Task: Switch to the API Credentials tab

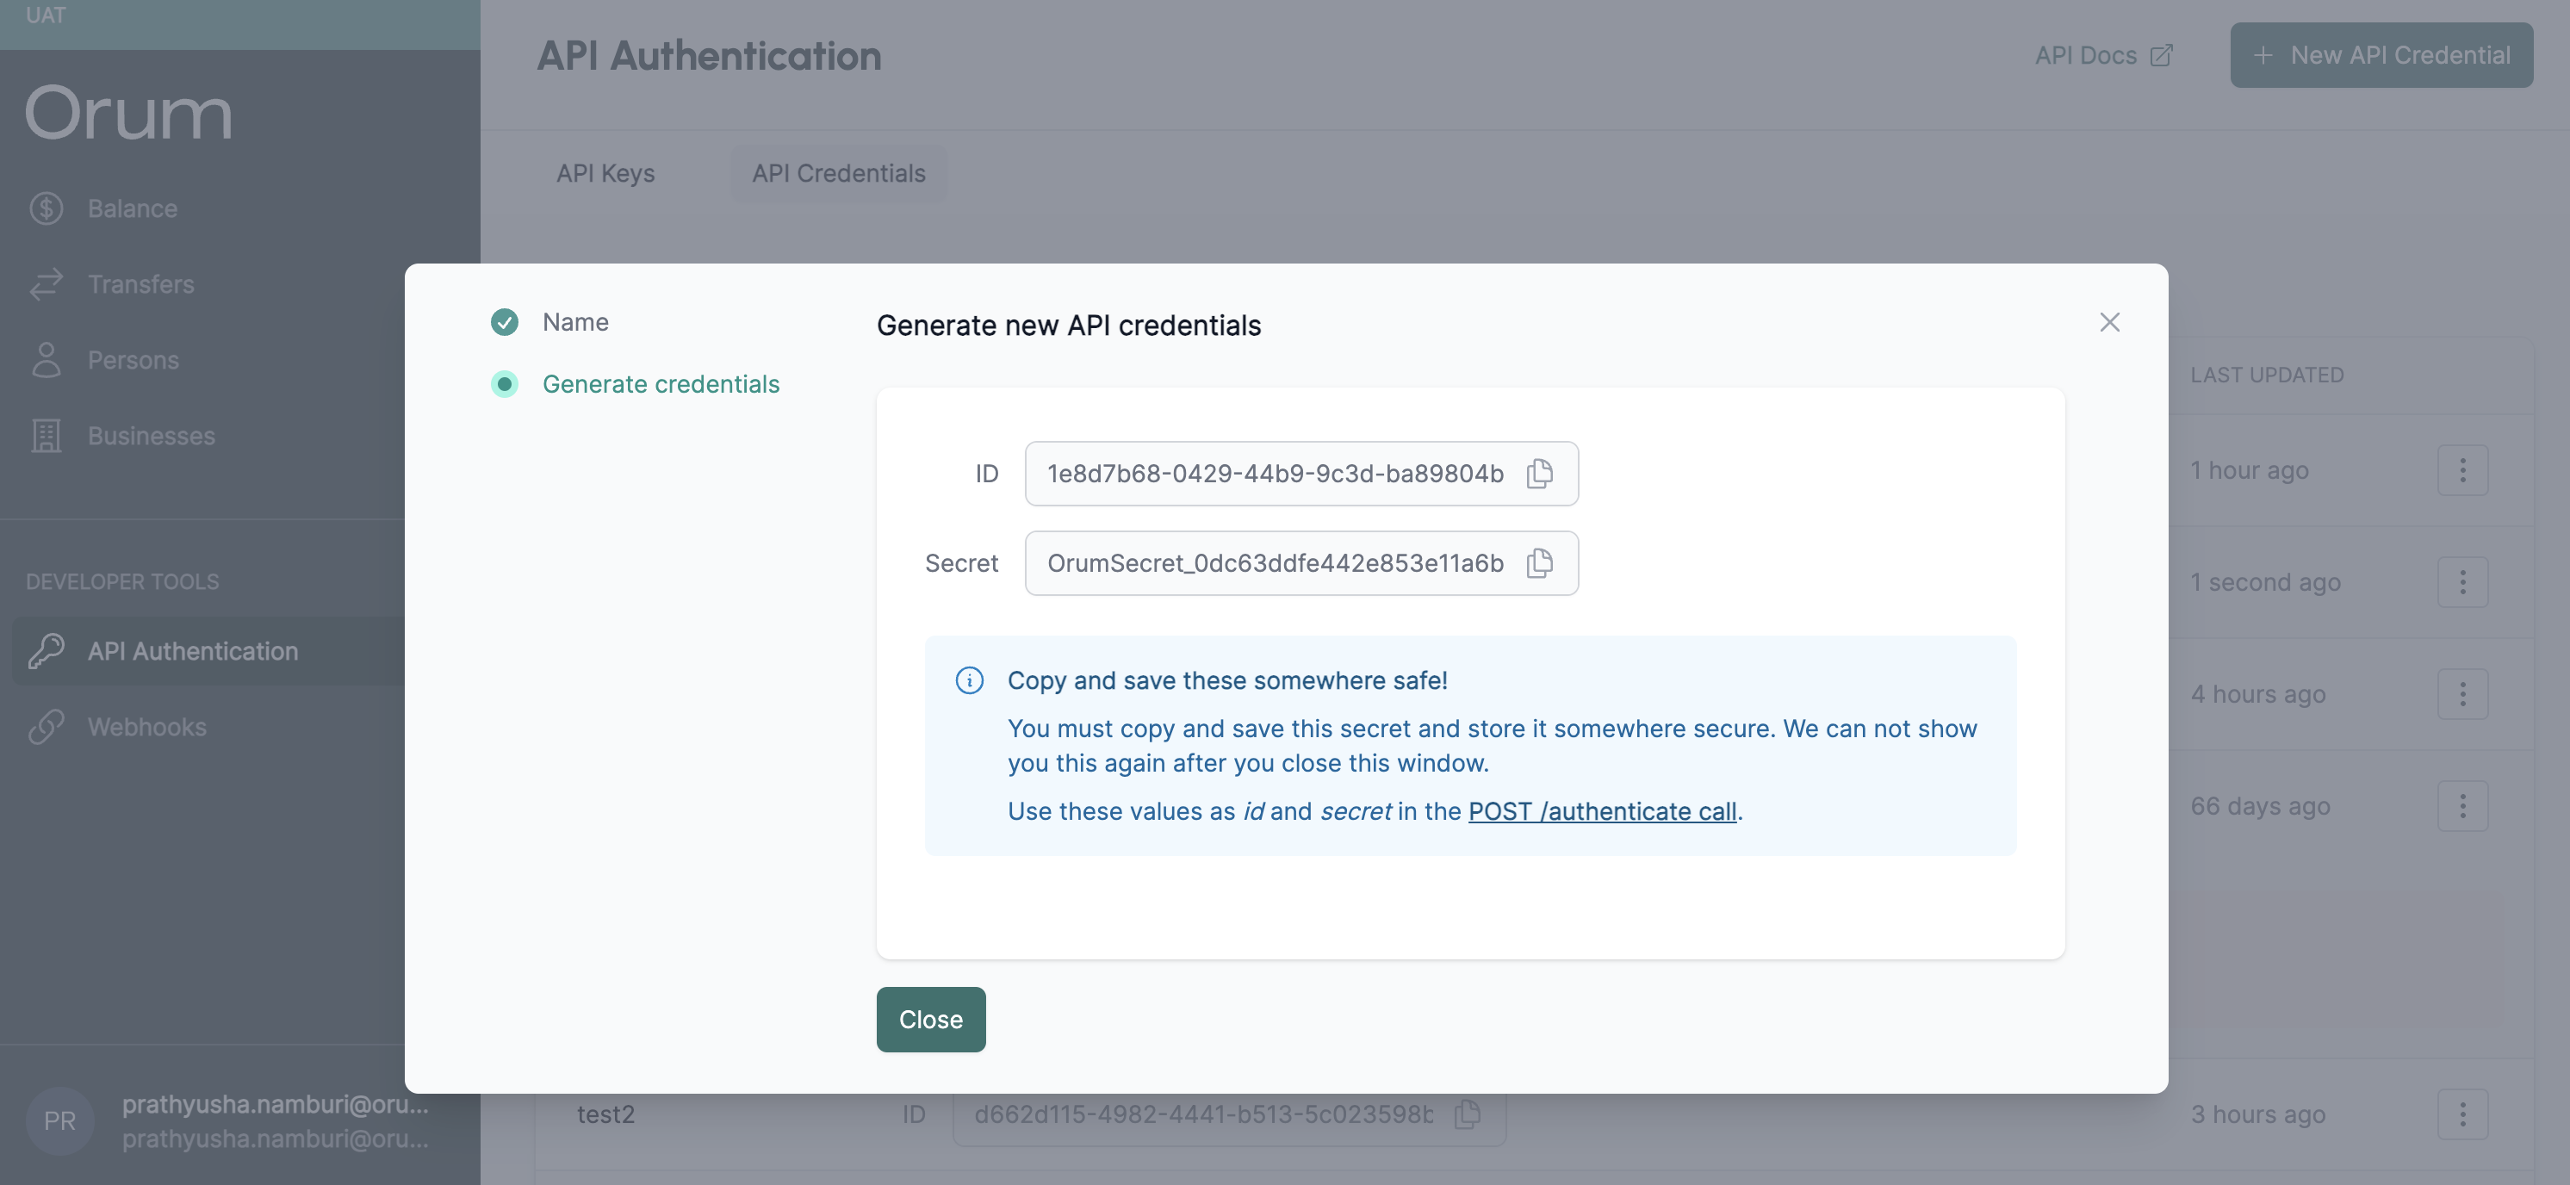Action: (838, 174)
